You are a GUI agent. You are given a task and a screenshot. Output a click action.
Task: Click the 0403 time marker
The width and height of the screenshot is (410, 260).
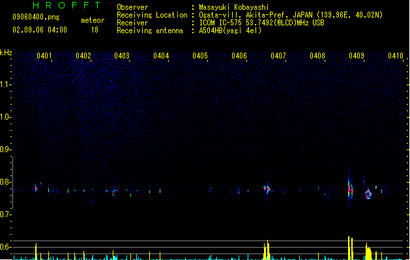(122, 56)
